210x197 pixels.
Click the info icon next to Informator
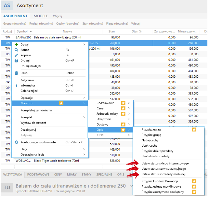(16, 85)
